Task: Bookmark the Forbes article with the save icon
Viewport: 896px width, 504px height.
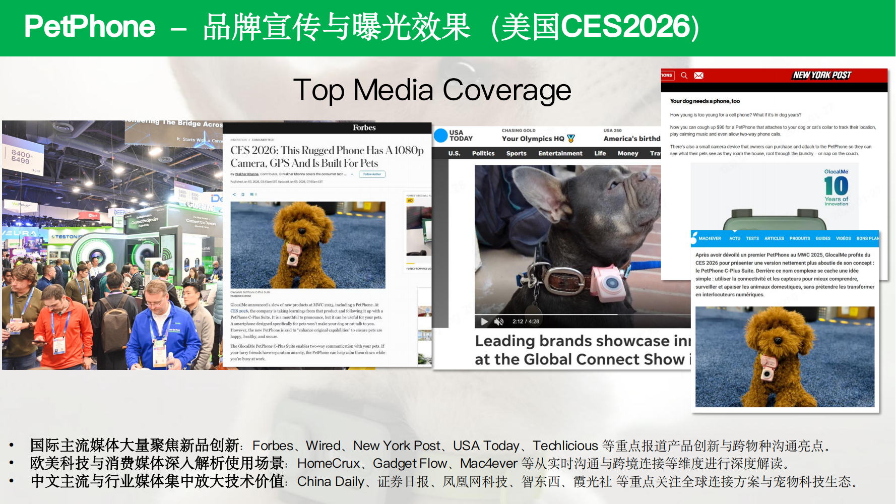Action: (243, 194)
